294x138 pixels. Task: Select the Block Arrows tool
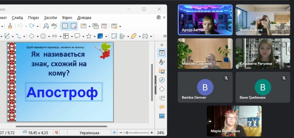point(55,36)
